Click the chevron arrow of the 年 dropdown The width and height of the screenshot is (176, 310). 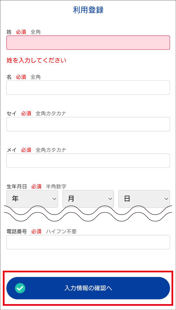pos(54,199)
